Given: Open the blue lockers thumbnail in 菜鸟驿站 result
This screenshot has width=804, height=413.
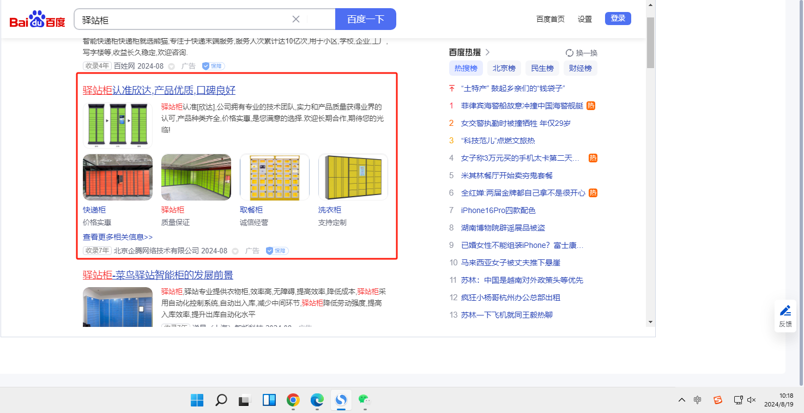Looking at the screenshot, I should click(118, 307).
